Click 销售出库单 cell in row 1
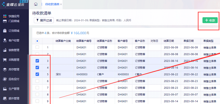 tap(210, 47)
